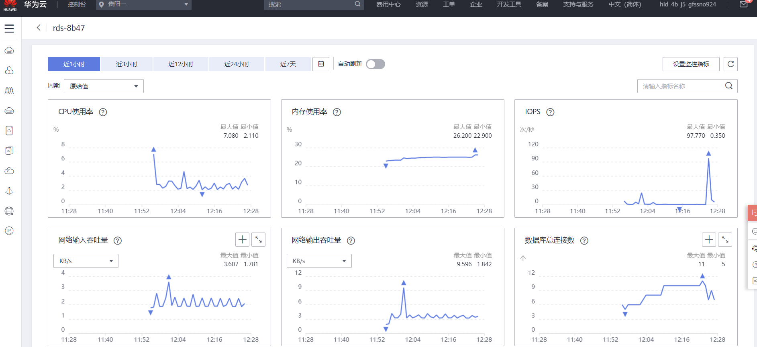Add 网络输入吞吐量 chart with plus icon
The width and height of the screenshot is (757, 347).
point(243,240)
